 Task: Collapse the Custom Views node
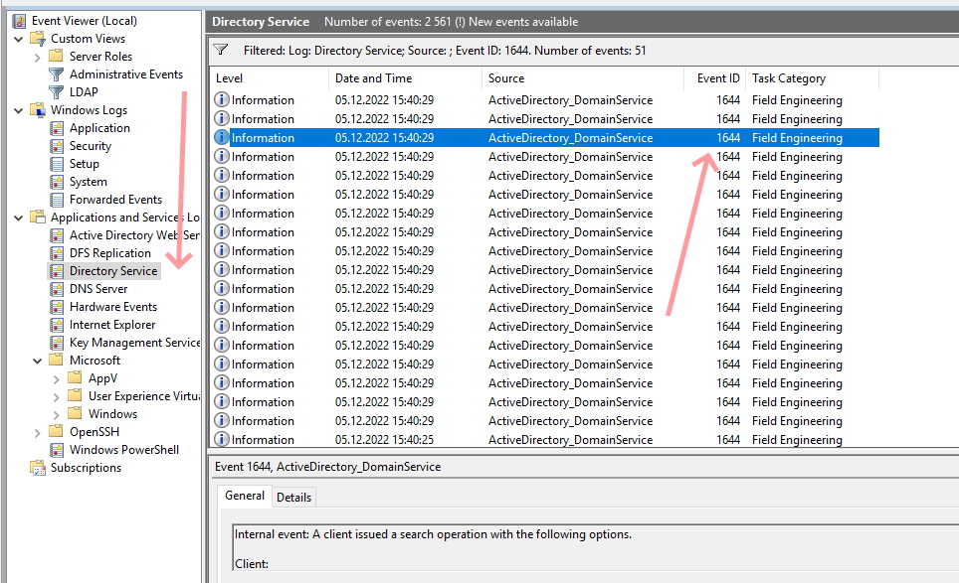click(19, 39)
